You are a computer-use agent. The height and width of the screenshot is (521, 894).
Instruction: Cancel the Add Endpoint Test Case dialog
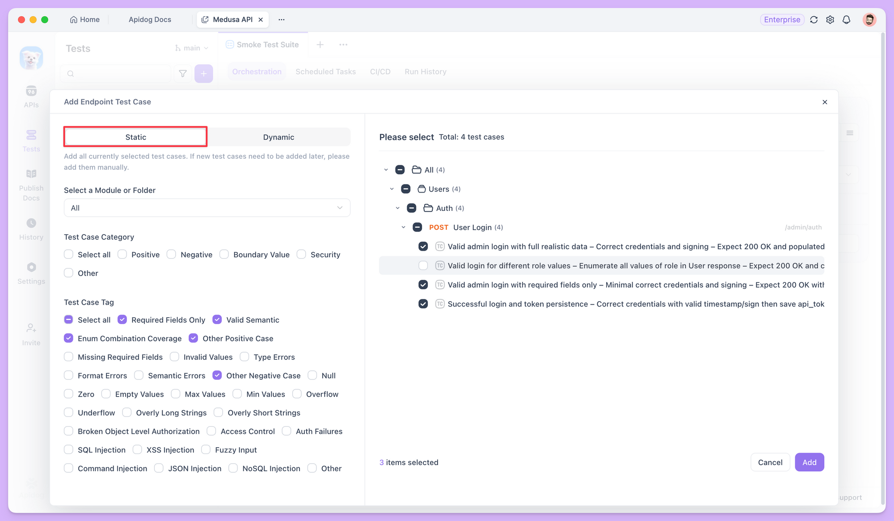(x=770, y=462)
